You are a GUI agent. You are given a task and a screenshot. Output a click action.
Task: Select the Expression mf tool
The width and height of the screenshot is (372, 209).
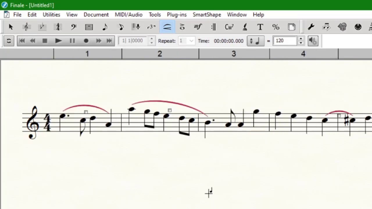[198, 27]
